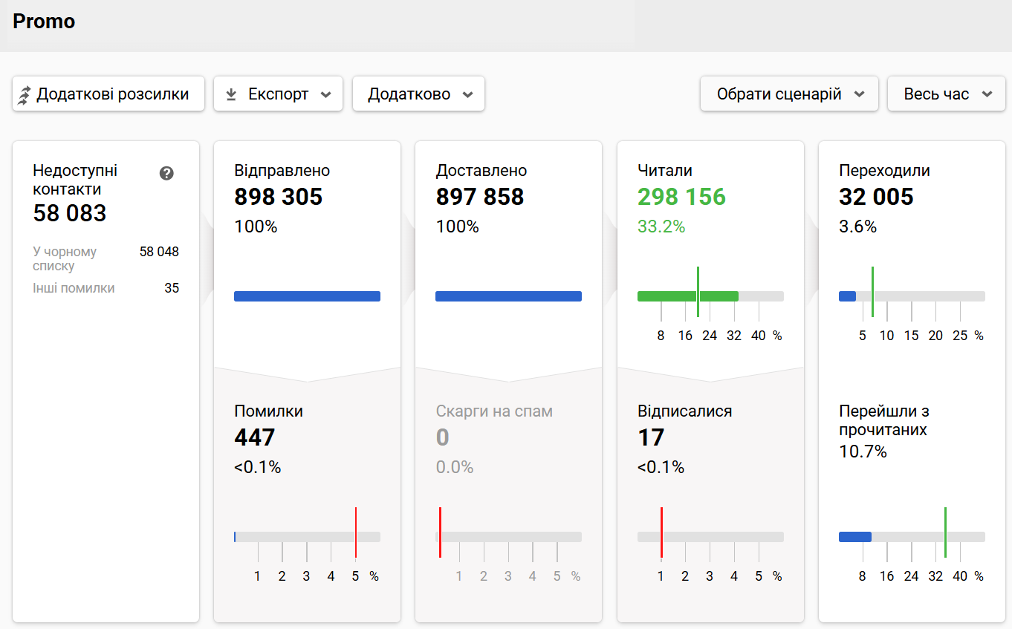Expand the Додатково dropdown
Viewport: 1012px width, 629px height.
(418, 94)
